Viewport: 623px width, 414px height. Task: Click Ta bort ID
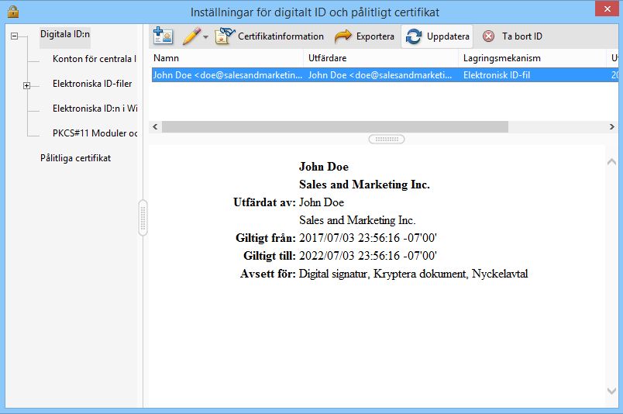pyautogui.click(x=512, y=36)
